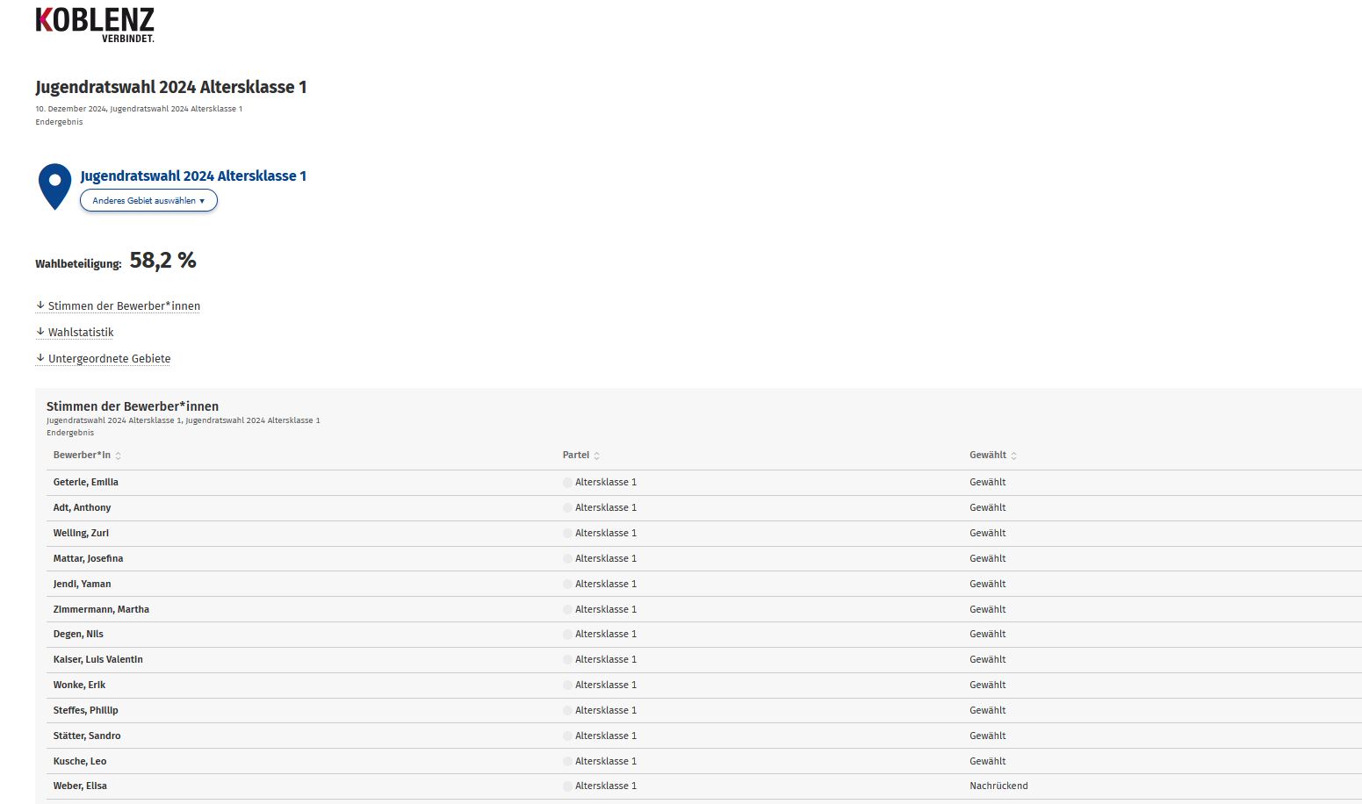The width and height of the screenshot is (1362, 804).
Task: Click party color dot in Degen, Nils row
Action: click(567, 635)
